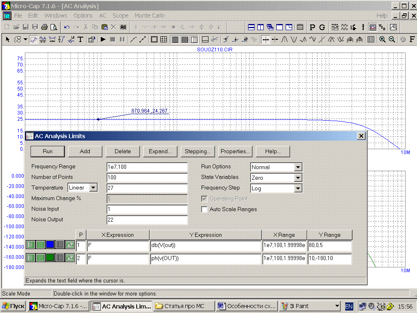Click the Run analysis play icon in toolbar
Viewport: 417px width, 313px height.
tap(103, 40)
